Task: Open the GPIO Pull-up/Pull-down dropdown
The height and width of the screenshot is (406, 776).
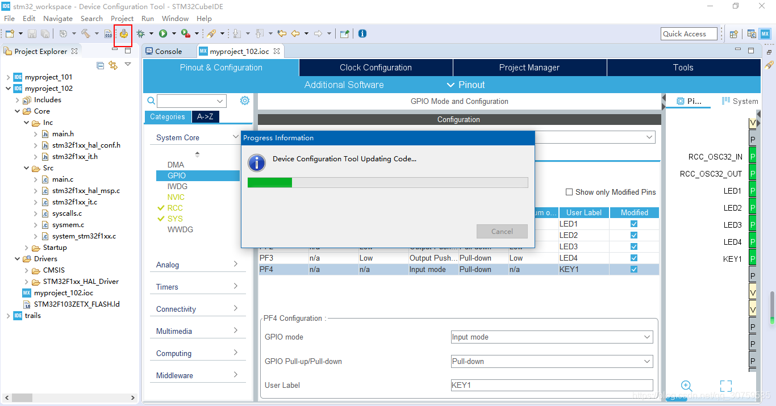Action: tap(552, 361)
